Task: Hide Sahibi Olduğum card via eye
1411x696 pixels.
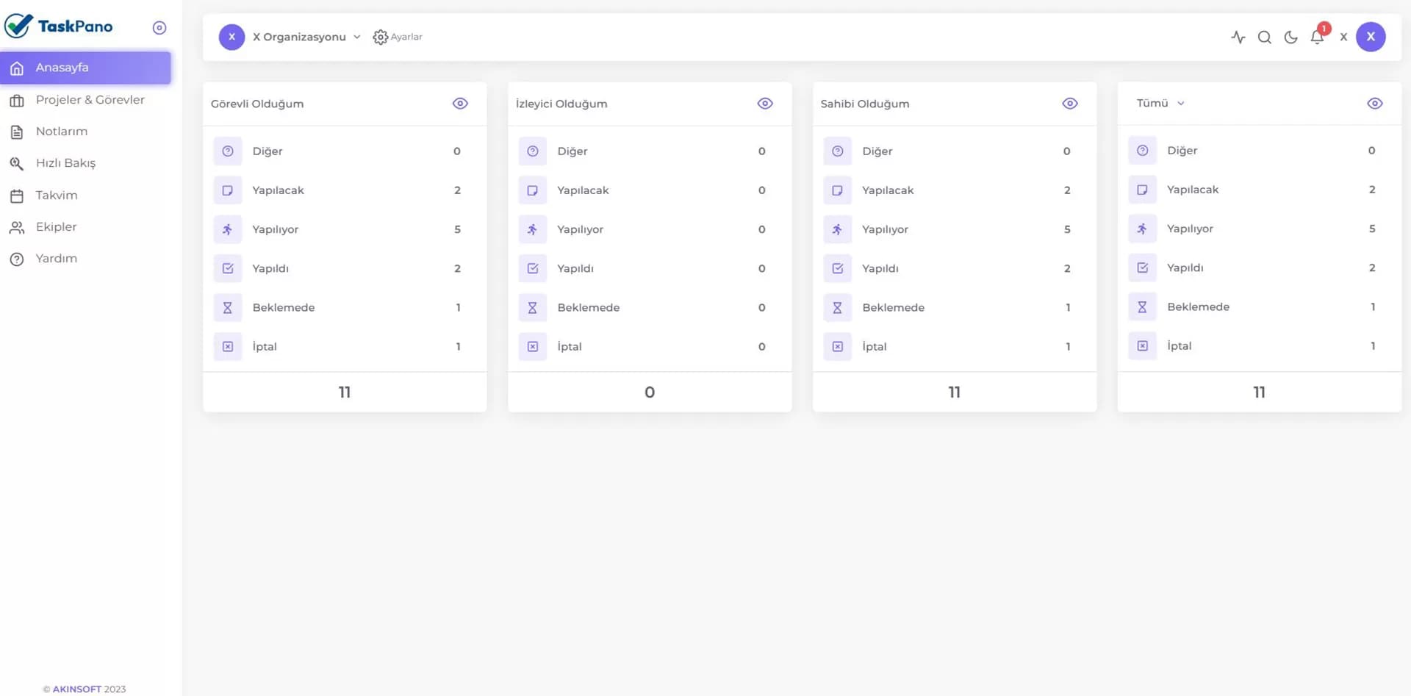Action: click(1070, 104)
